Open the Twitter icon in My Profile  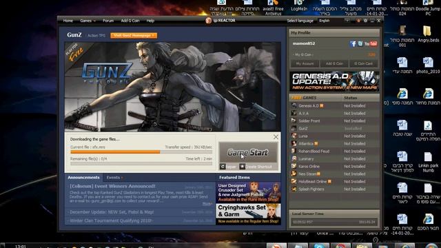point(360,43)
